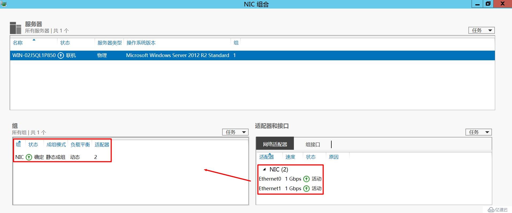Click the green status icon of NIC team

tap(29, 157)
